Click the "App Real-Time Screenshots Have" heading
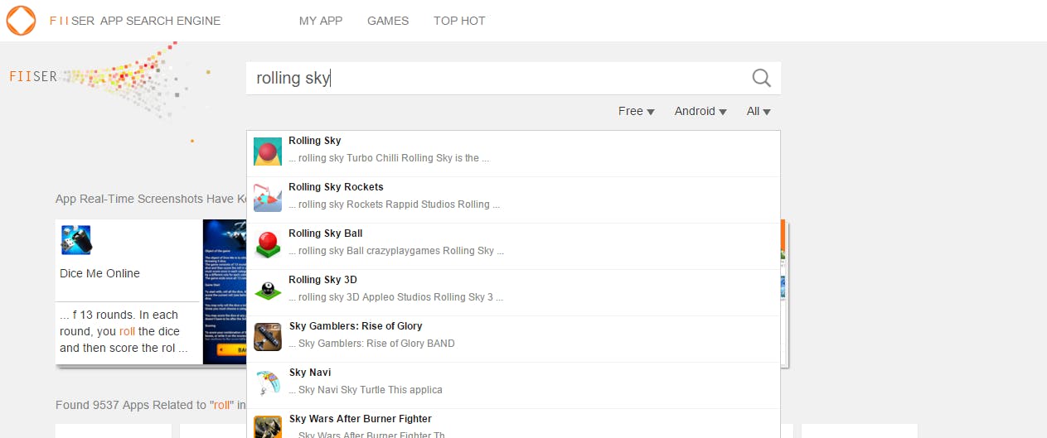This screenshot has height=438, width=1047. click(x=151, y=199)
